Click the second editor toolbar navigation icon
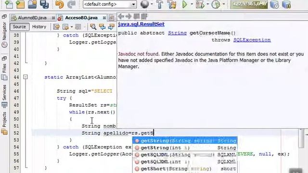The width and height of the screenshot is (308, 173). tap(65, 27)
